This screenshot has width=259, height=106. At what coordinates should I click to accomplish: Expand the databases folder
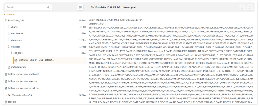pos(9,40)
